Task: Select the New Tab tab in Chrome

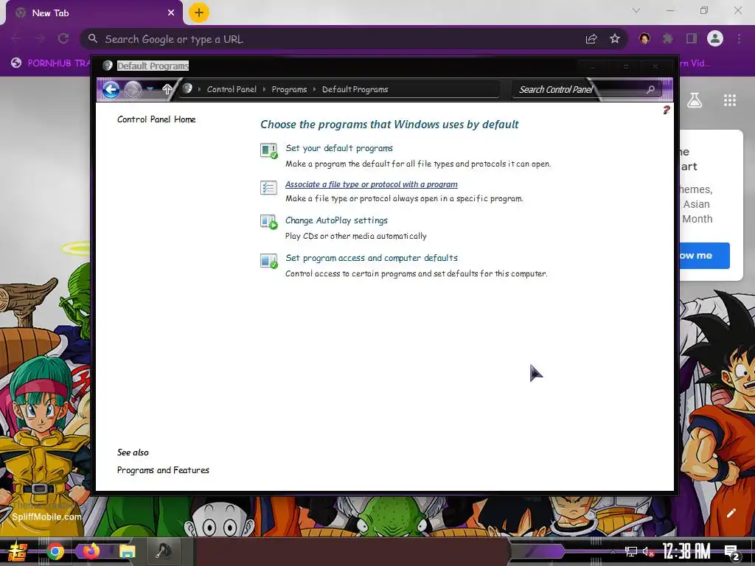Action: (94, 13)
